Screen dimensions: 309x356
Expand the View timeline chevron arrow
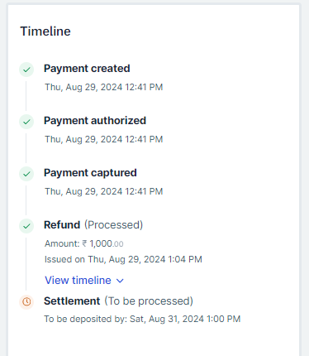[120, 281]
